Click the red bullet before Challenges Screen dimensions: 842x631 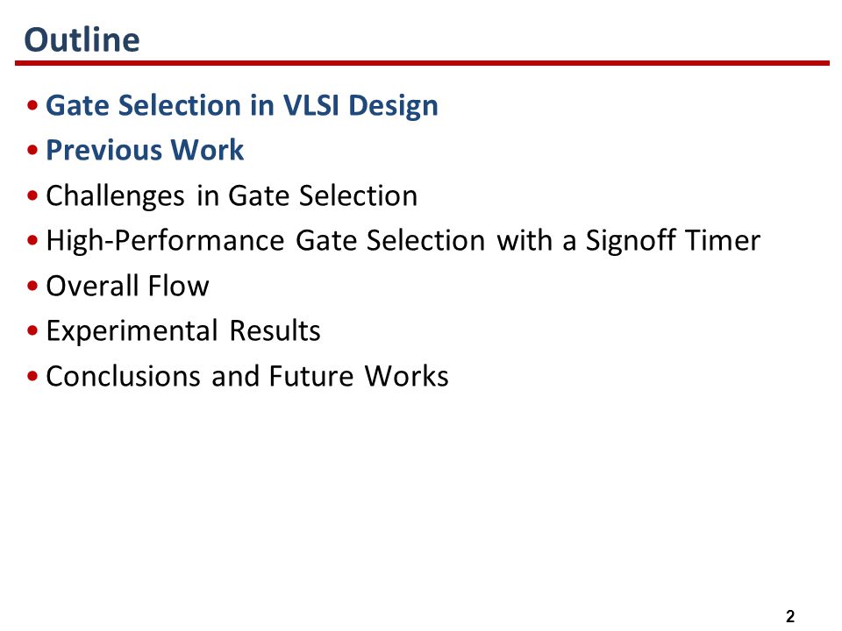coord(32,195)
